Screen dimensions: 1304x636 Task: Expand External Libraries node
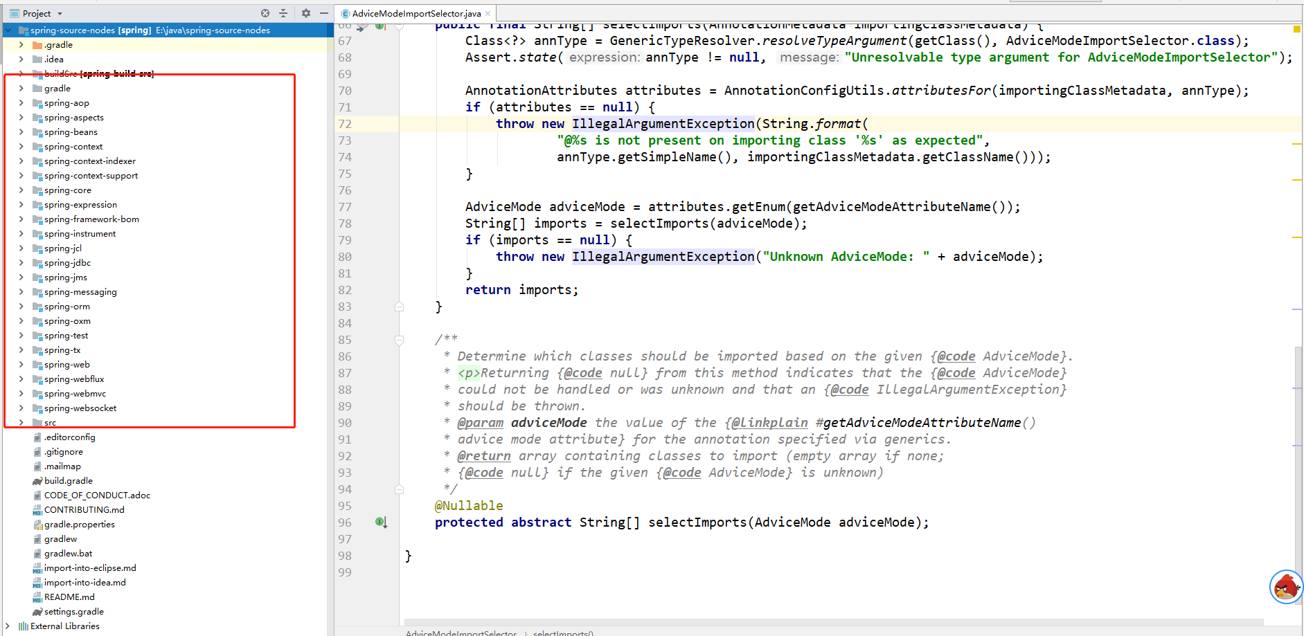pos(8,626)
